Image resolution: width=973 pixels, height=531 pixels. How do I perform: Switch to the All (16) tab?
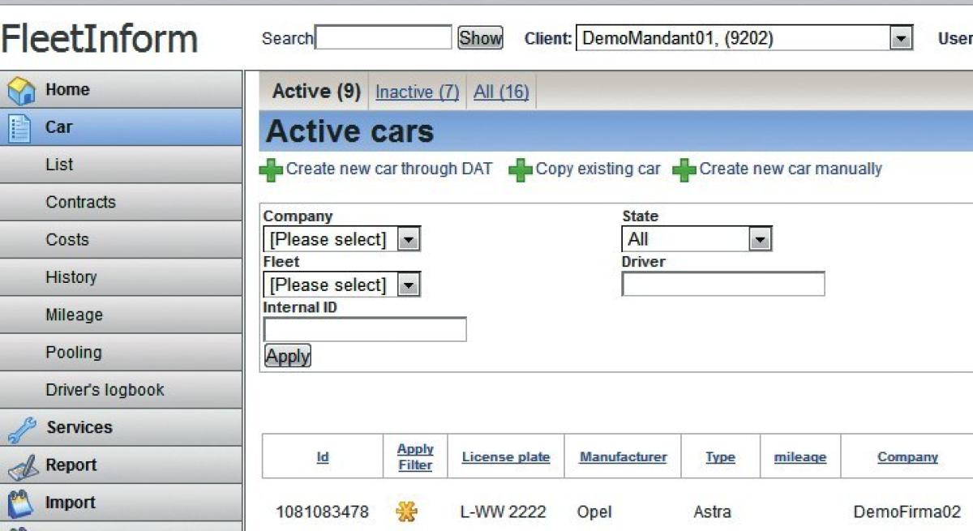[x=501, y=92]
